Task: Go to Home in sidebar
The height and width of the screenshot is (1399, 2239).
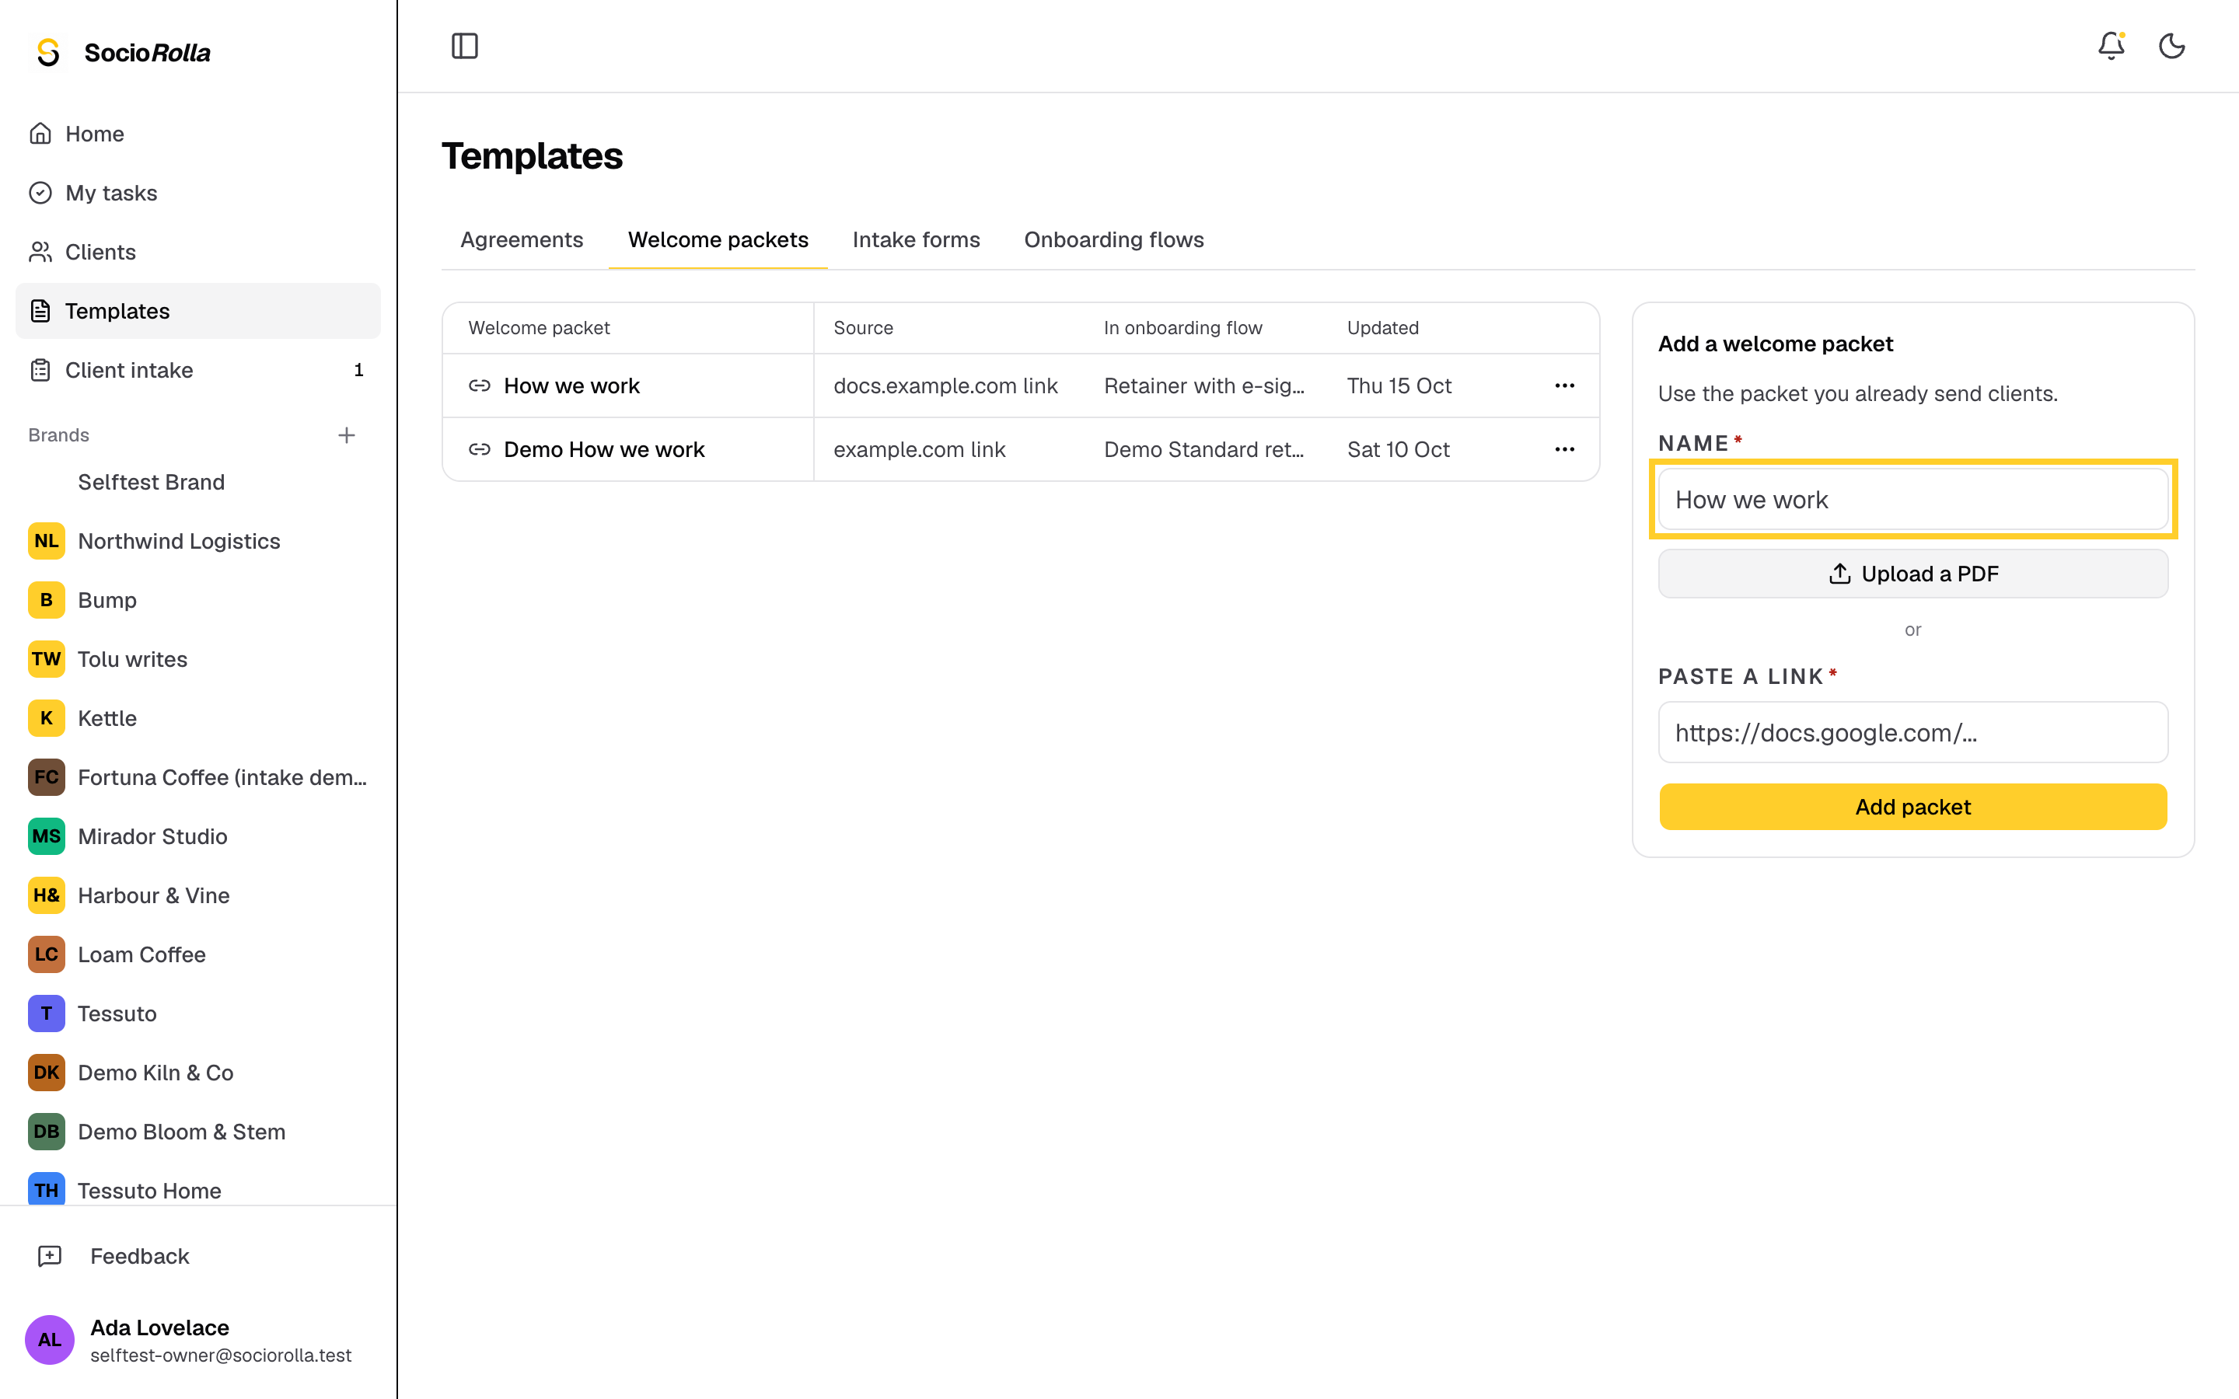Action: point(198,133)
